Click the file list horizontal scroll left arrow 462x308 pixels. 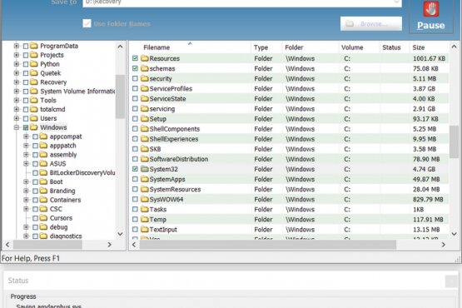tap(134, 245)
